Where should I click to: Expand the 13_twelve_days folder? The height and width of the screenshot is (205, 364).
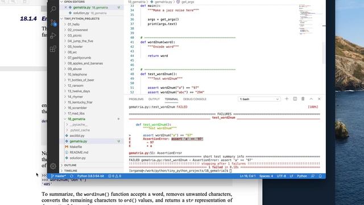[92, 91]
